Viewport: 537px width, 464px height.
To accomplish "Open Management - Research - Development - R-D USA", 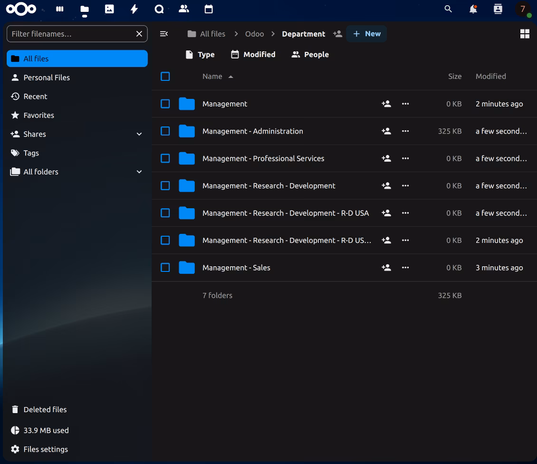I will pyautogui.click(x=285, y=213).
